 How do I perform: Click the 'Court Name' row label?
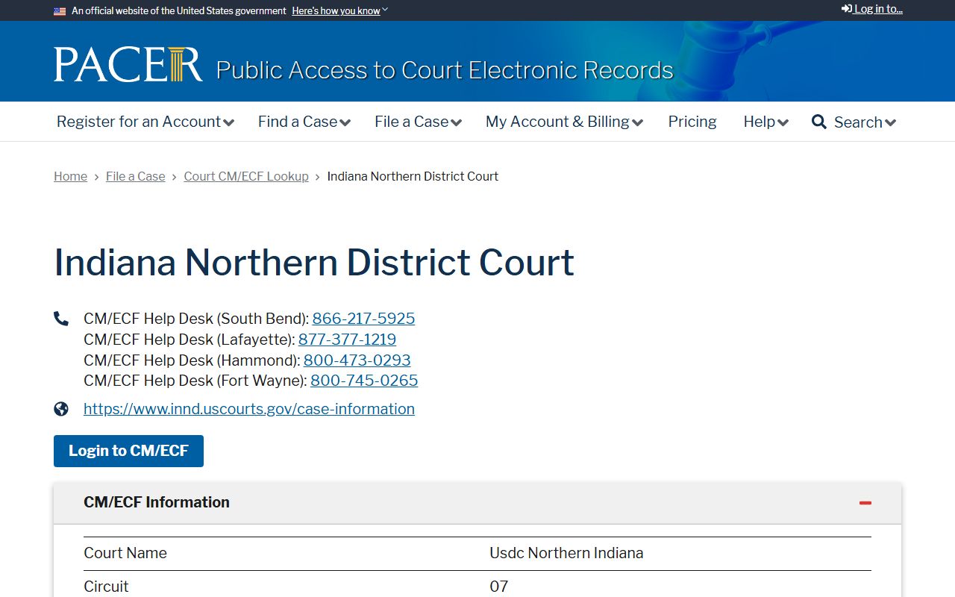click(125, 553)
